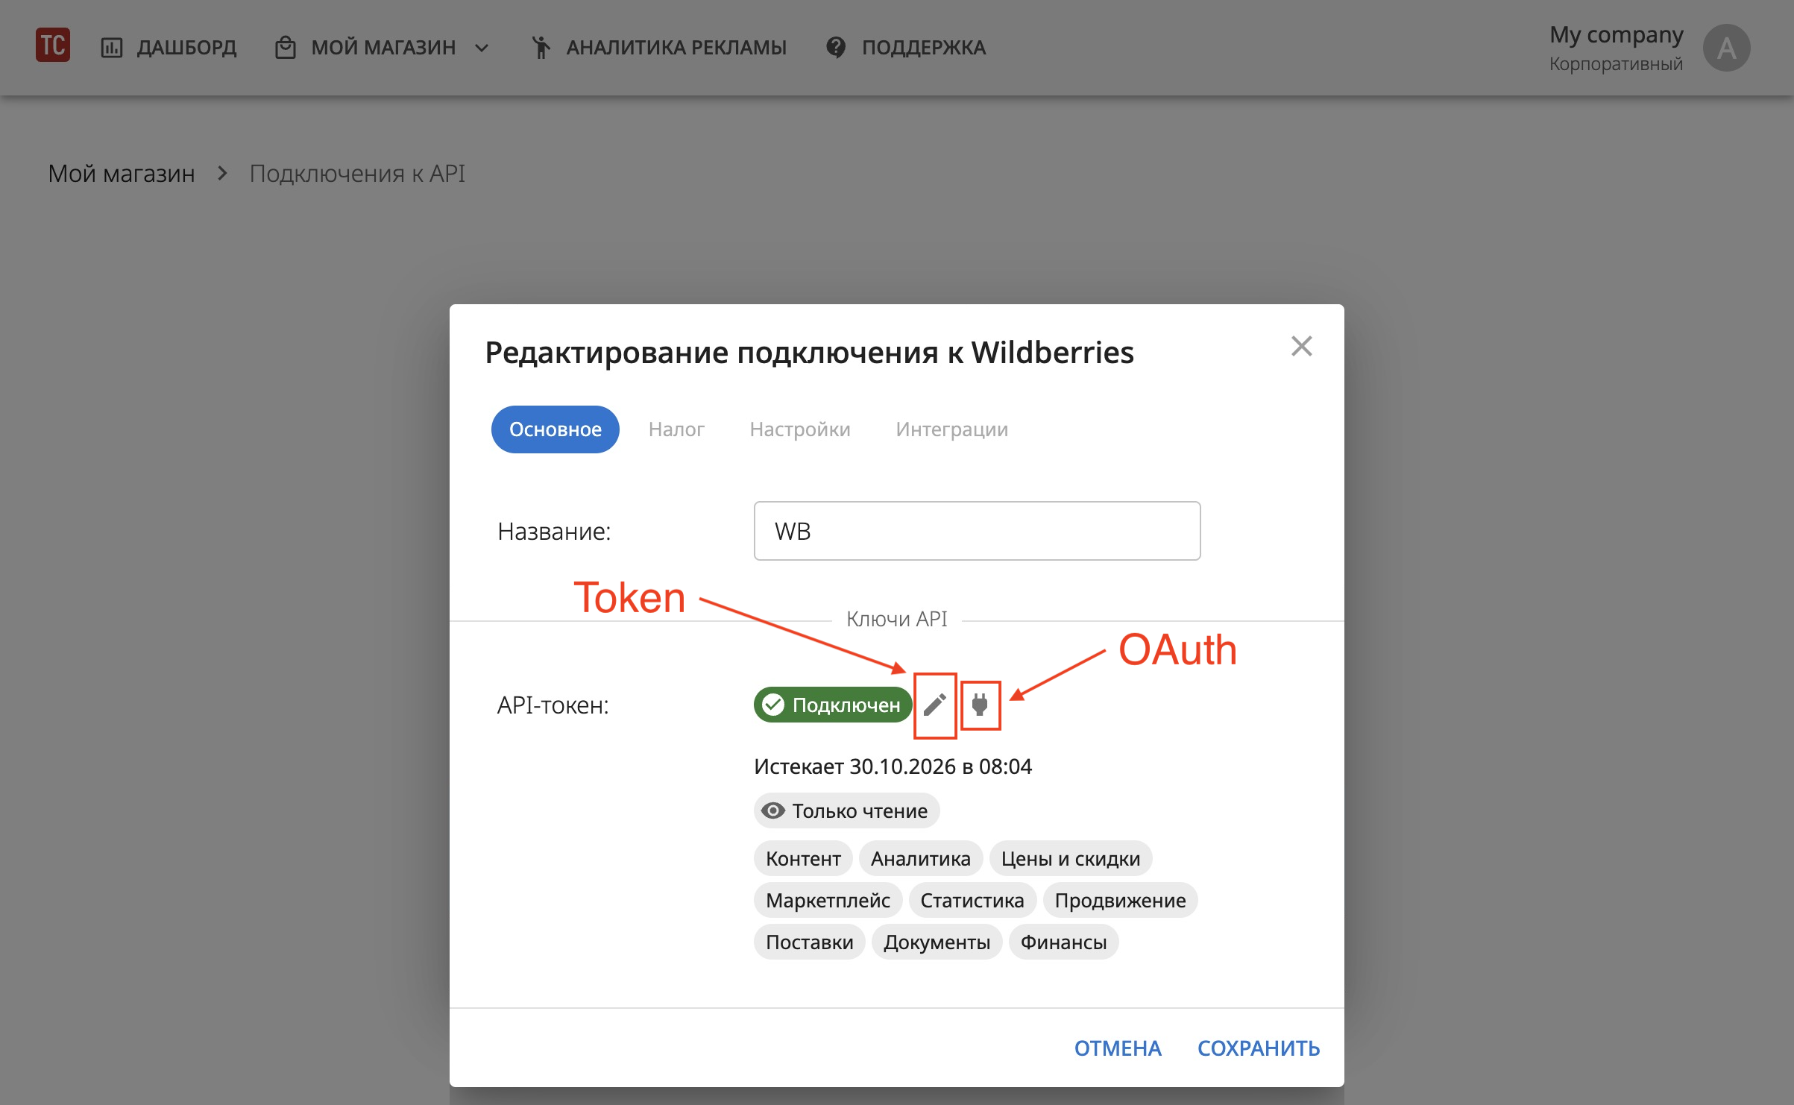Click the Цены и скидки chip
1794x1105 pixels.
pyautogui.click(x=1071, y=858)
